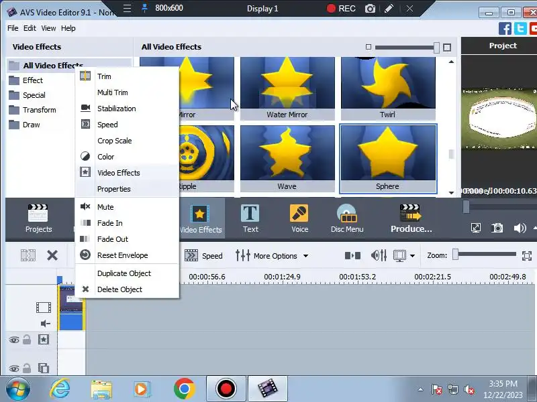Click the effects list scroll-up arrow

click(x=451, y=62)
